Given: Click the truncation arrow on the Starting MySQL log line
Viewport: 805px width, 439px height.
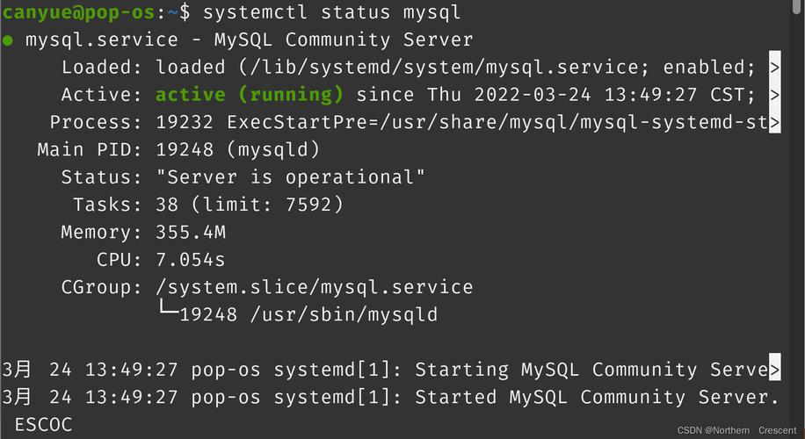Looking at the screenshot, I should pos(774,370).
